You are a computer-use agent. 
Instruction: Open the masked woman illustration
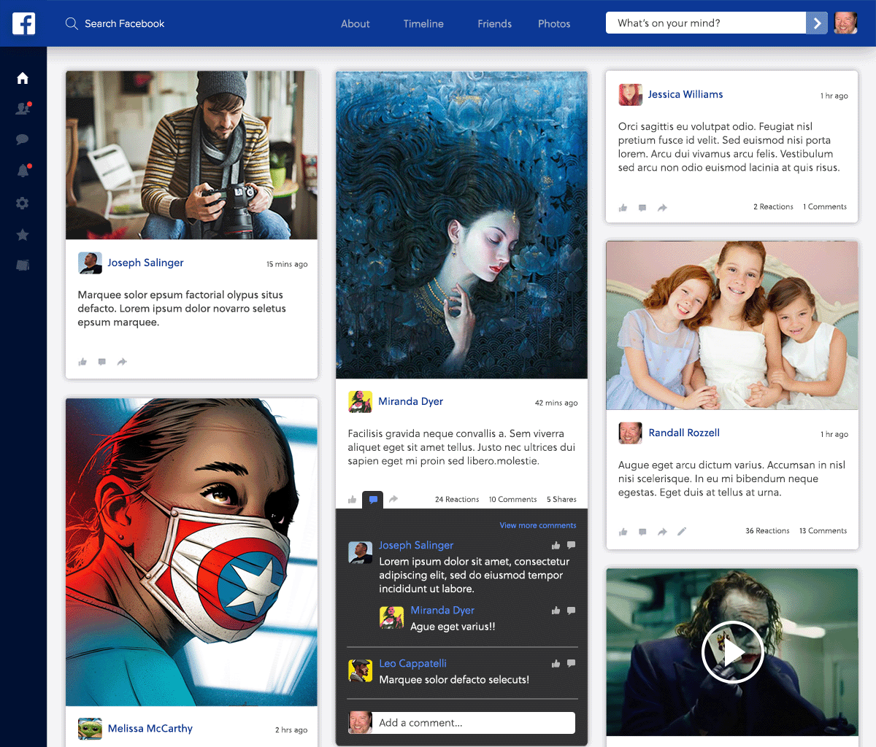point(191,552)
